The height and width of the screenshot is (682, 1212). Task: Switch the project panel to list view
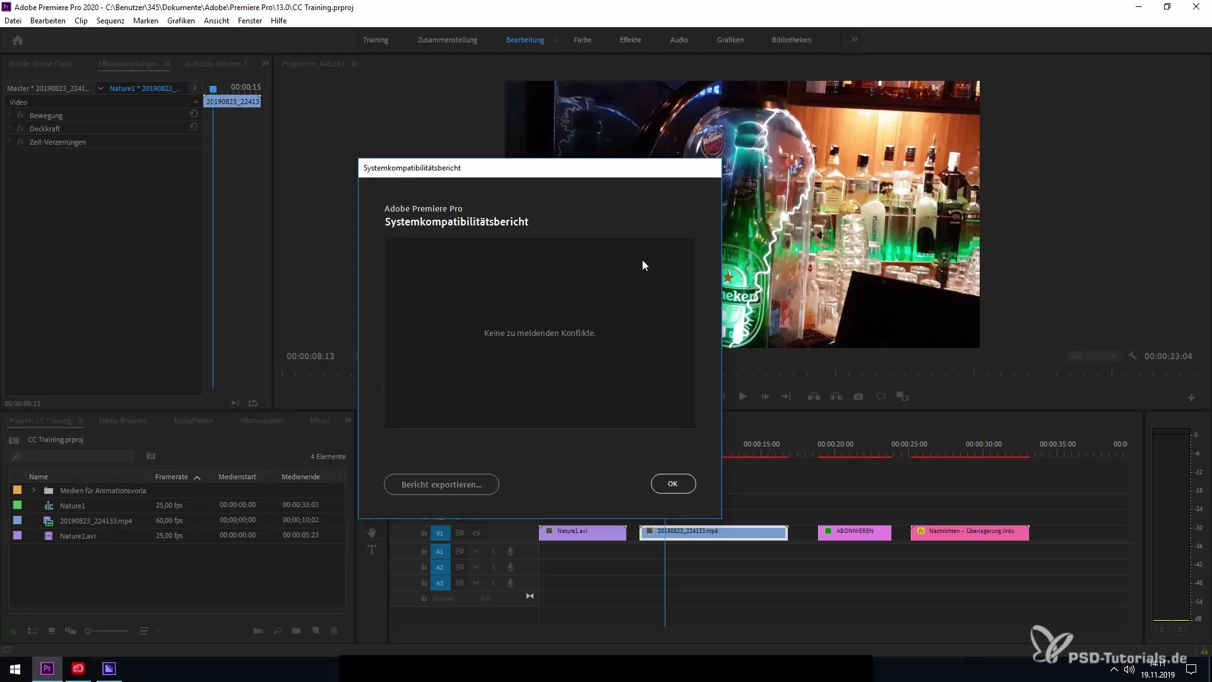coord(33,631)
